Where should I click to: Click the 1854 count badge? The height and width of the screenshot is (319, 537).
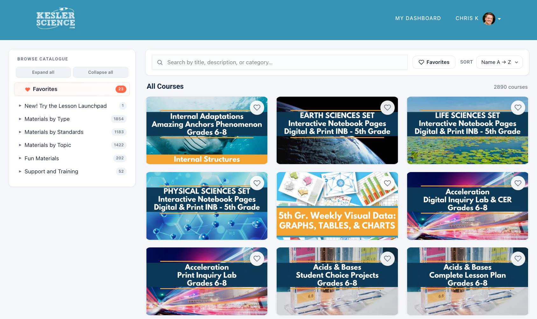point(119,119)
